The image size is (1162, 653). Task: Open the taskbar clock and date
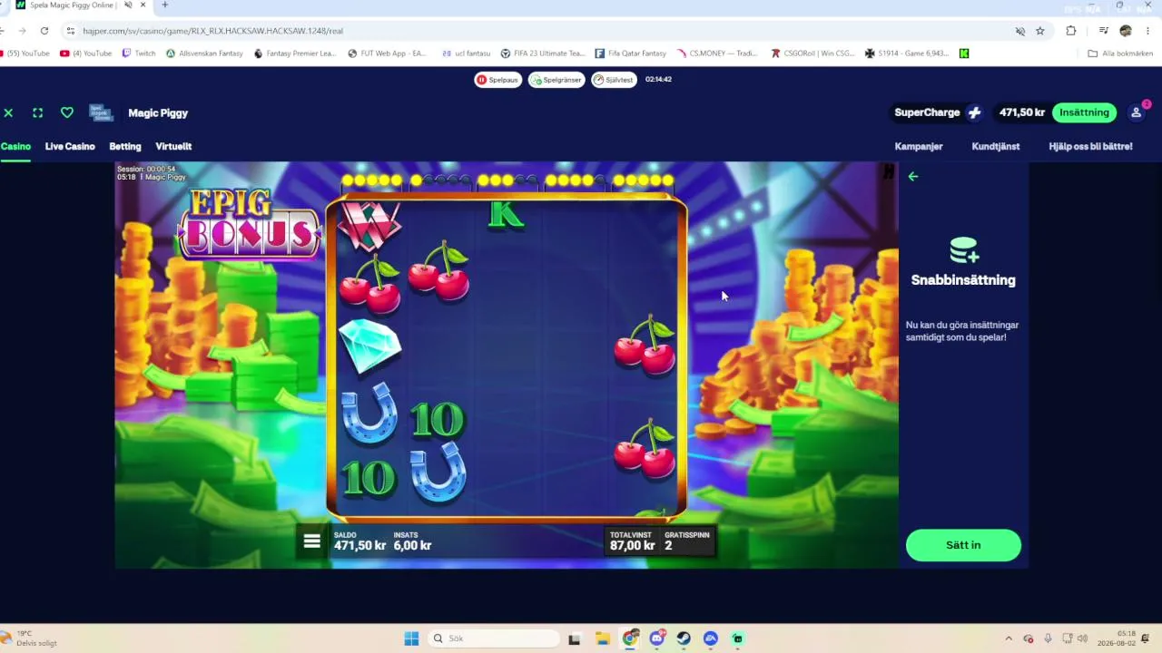coord(1117,638)
